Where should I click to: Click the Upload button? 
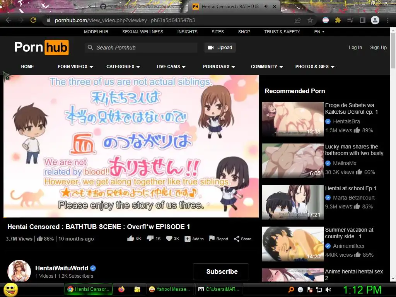coord(220,48)
